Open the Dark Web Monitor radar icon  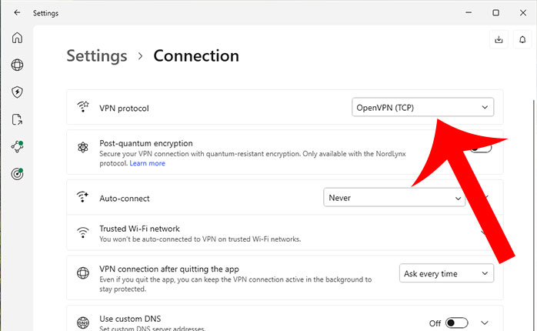pos(17,173)
